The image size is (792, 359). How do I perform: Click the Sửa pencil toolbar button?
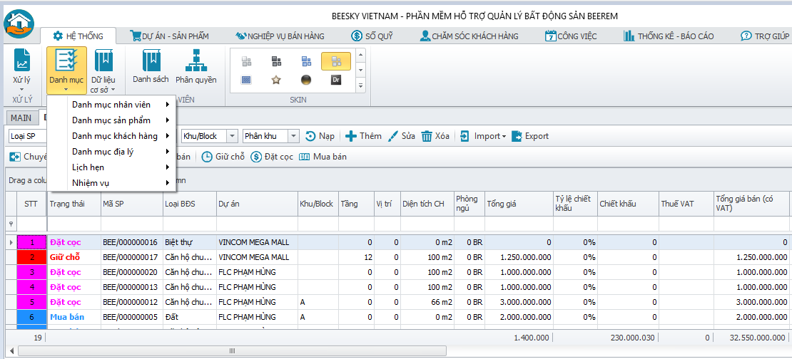[402, 136]
